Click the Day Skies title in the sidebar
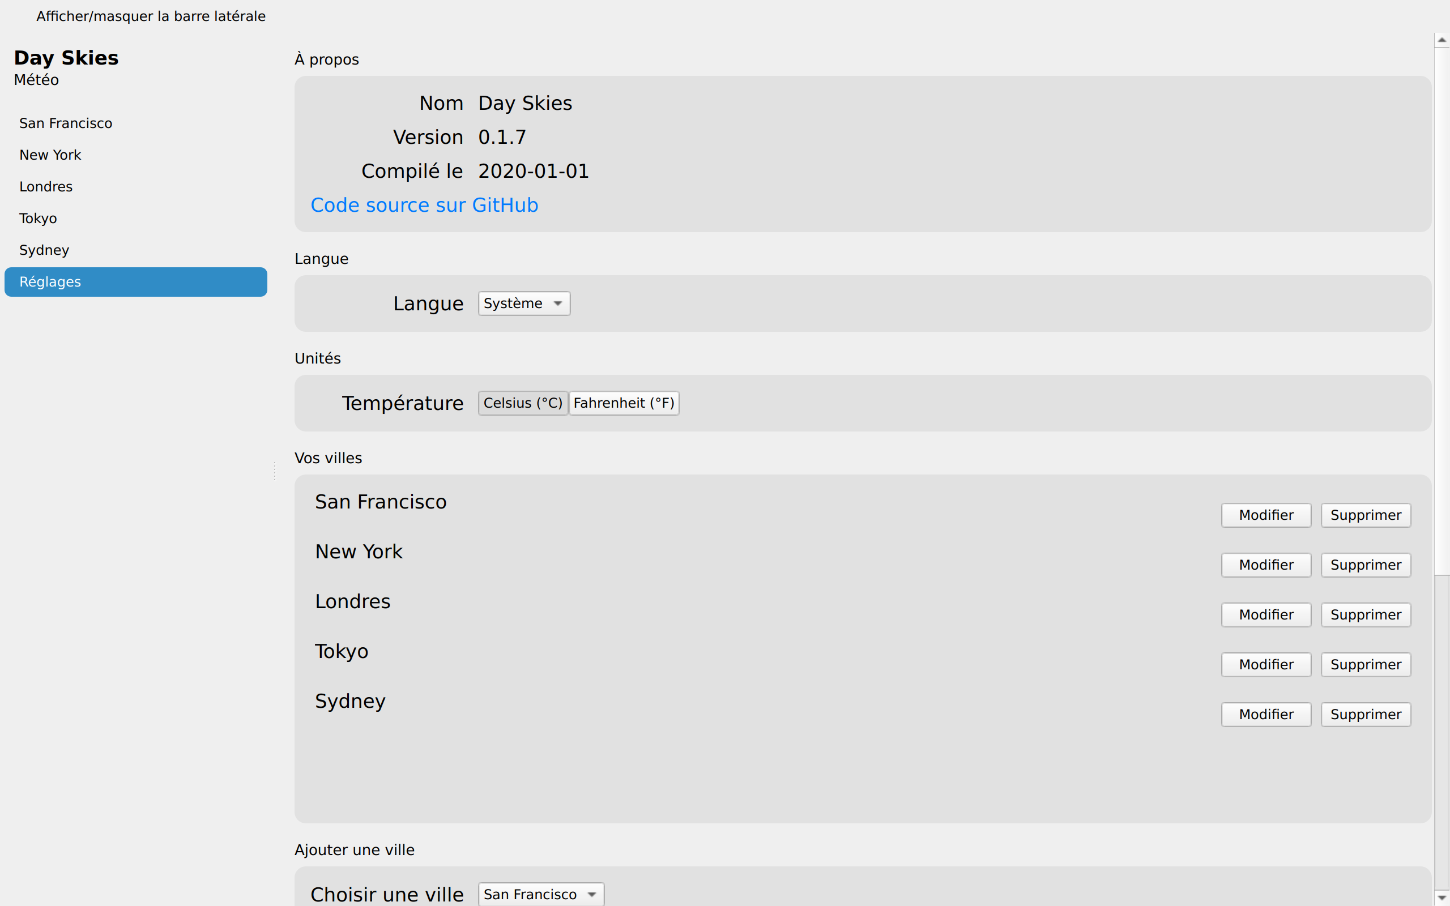Image resolution: width=1450 pixels, height=906 pixels. [66, 58]
